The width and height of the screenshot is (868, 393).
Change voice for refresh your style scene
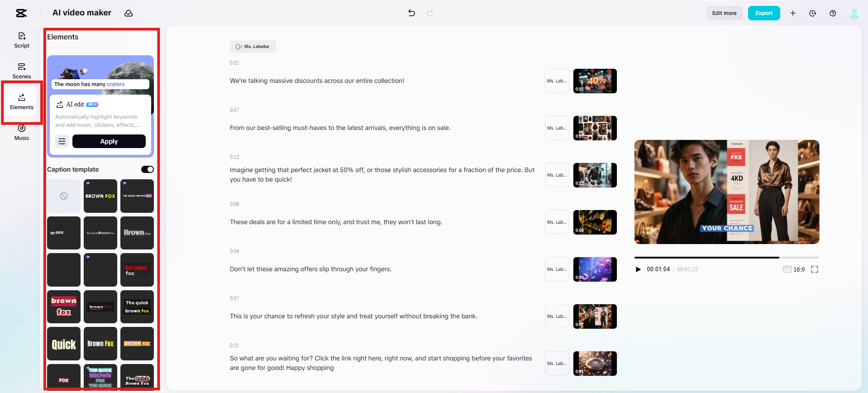click(x=557, y=316)
